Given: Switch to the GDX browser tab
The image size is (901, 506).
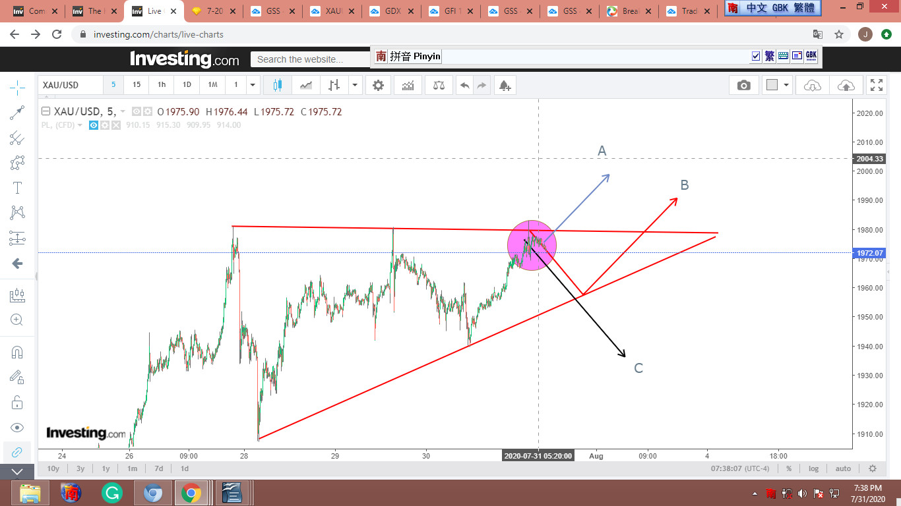Looking at the screenshot, I should point(392,11).
